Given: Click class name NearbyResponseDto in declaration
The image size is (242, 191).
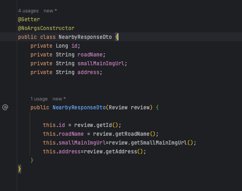Looking at the screenshot, I should 85,37.
